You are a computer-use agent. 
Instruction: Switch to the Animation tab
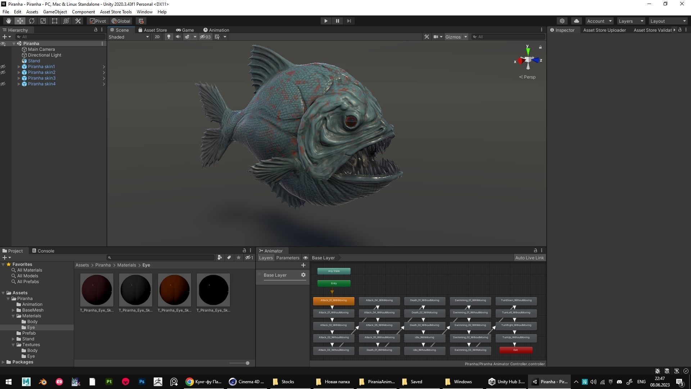tap(216, 30)
